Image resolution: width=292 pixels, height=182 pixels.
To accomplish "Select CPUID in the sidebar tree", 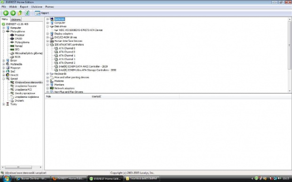I will pyautogui.click(x=18, y=39).
